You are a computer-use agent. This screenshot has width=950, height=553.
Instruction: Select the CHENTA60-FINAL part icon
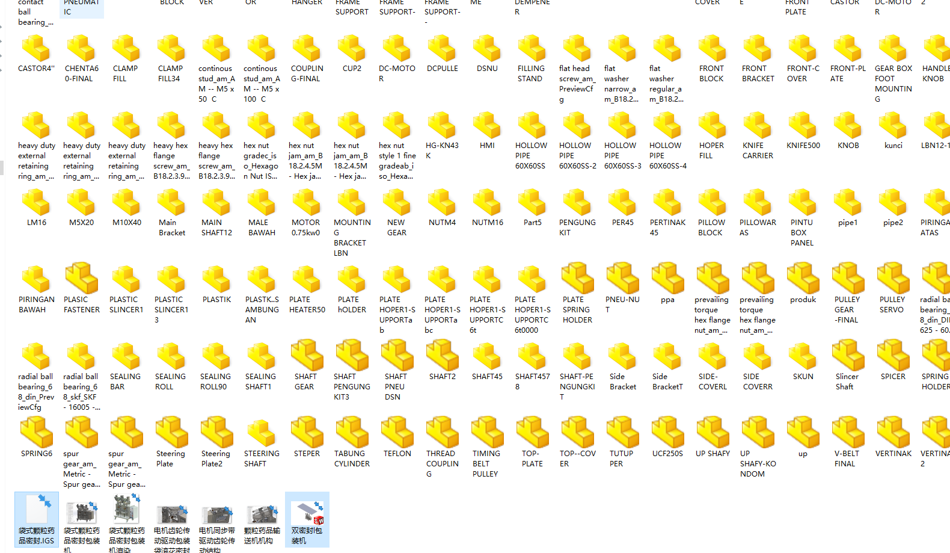pos(81,48)
